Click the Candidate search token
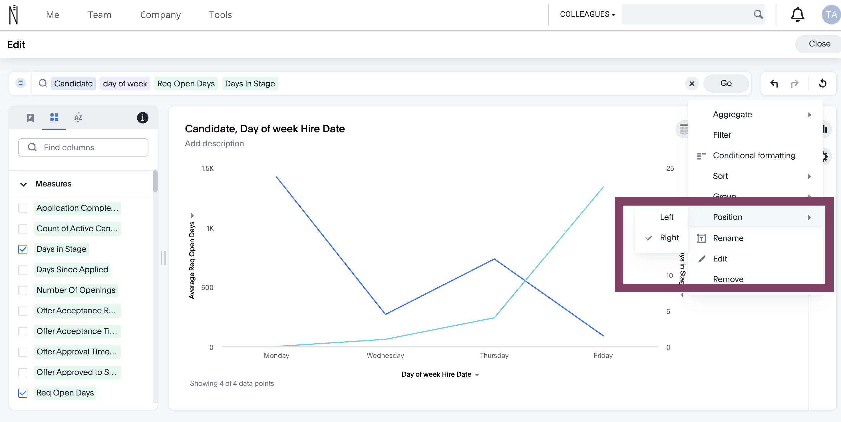841x422 pixels. 73,84
